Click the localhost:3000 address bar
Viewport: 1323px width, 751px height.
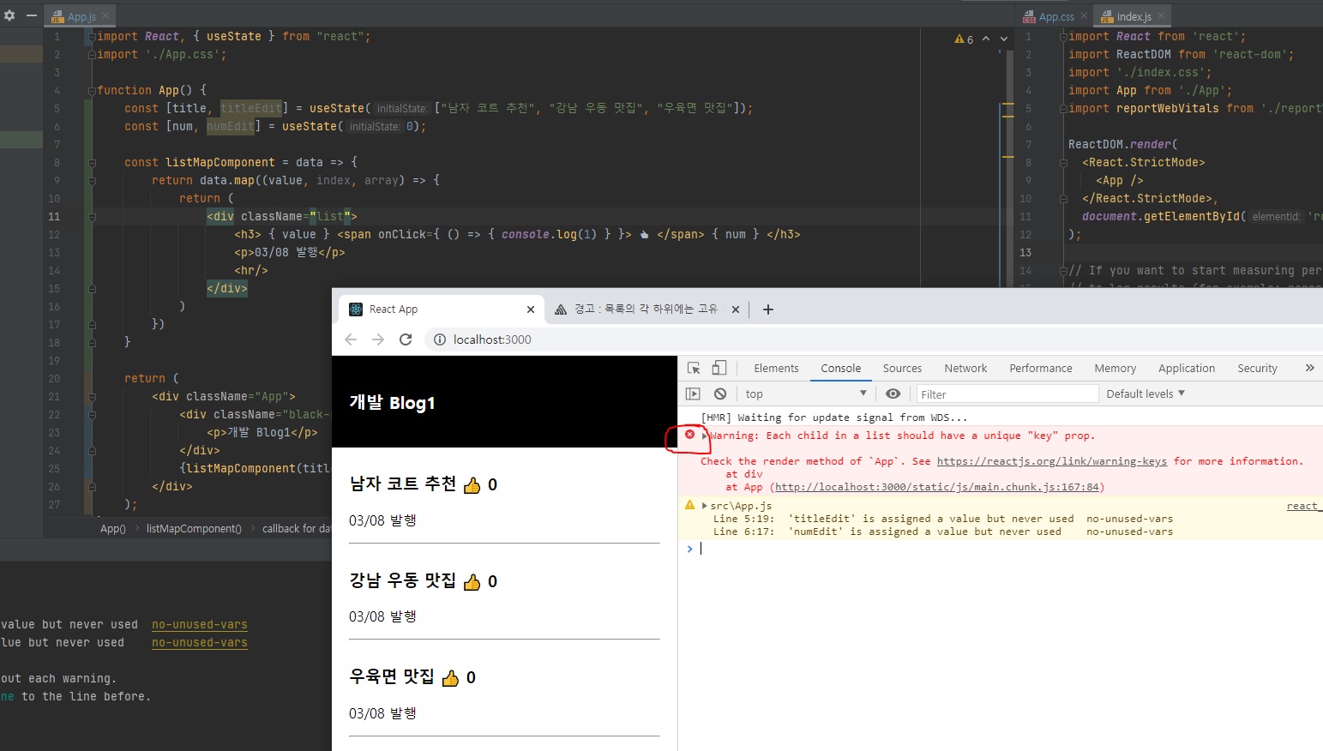[x=492, y=339]
